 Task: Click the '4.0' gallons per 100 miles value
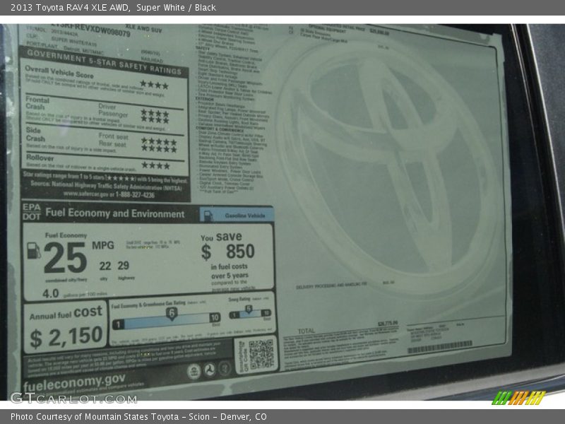coord(50,293)
